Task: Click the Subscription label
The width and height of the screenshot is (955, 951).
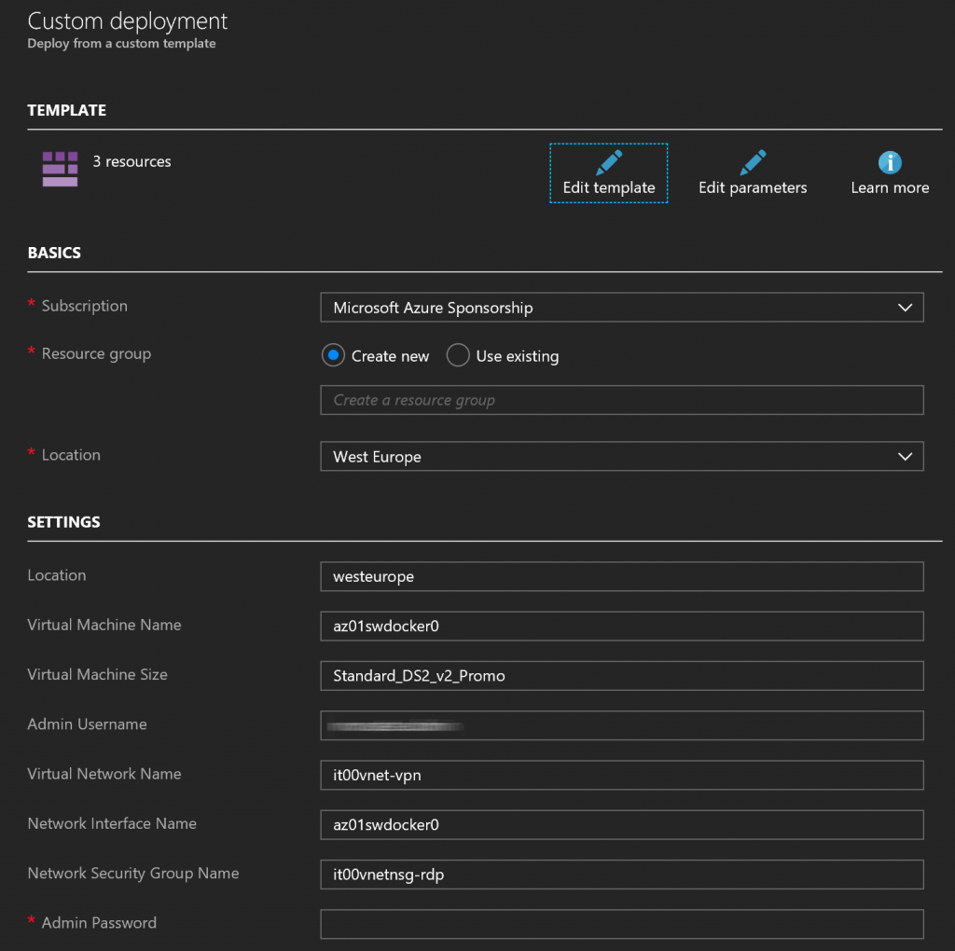Action: (x=85, y=306)
